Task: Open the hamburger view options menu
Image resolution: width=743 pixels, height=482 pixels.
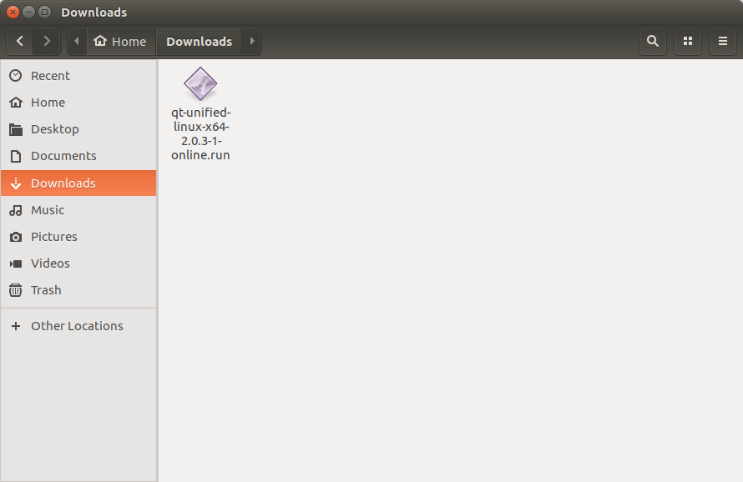Action: click(x=723, y=41)
